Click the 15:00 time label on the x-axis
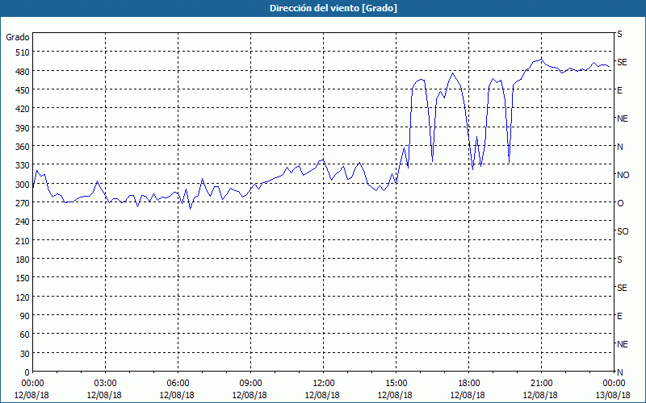Viewport: 646px width, 403px height. tap(396, 384)
